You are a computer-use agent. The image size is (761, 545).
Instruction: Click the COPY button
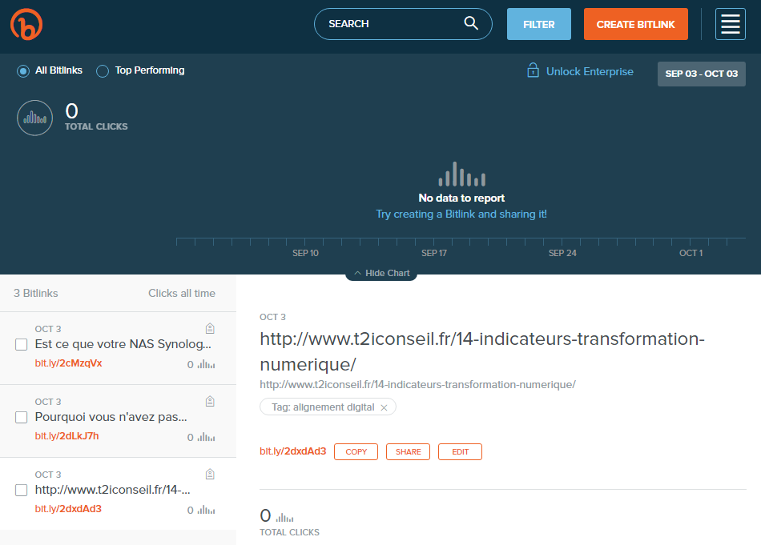pyautogui.click(x=356, y=451)
